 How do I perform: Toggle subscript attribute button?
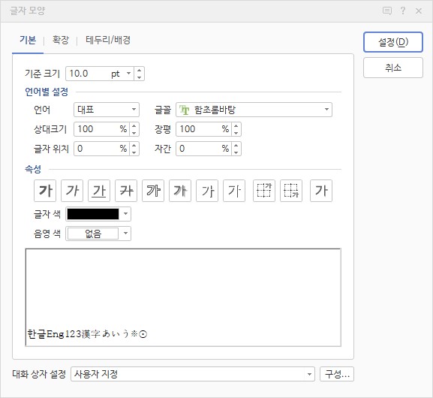pyautogui.click(x=291, y=191)
